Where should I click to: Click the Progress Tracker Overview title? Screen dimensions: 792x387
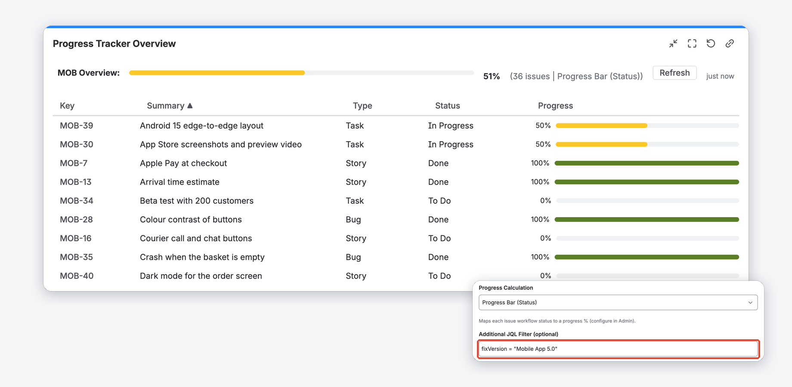(114, 44)
